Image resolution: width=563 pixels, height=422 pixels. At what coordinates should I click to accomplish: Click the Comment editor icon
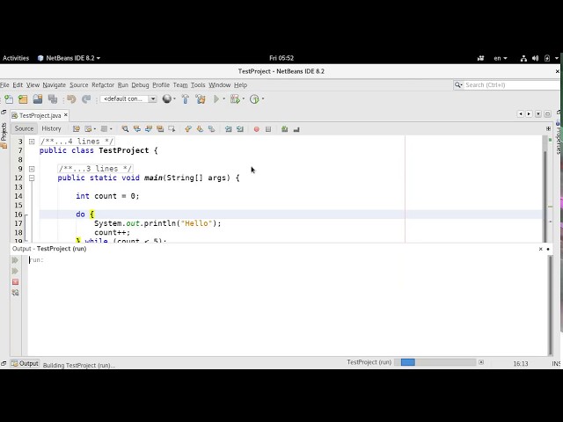point(285,129)
